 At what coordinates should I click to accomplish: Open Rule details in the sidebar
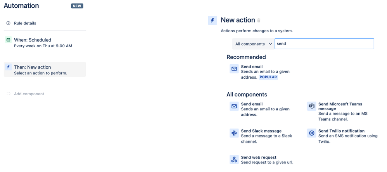click(x=25, y=23)
